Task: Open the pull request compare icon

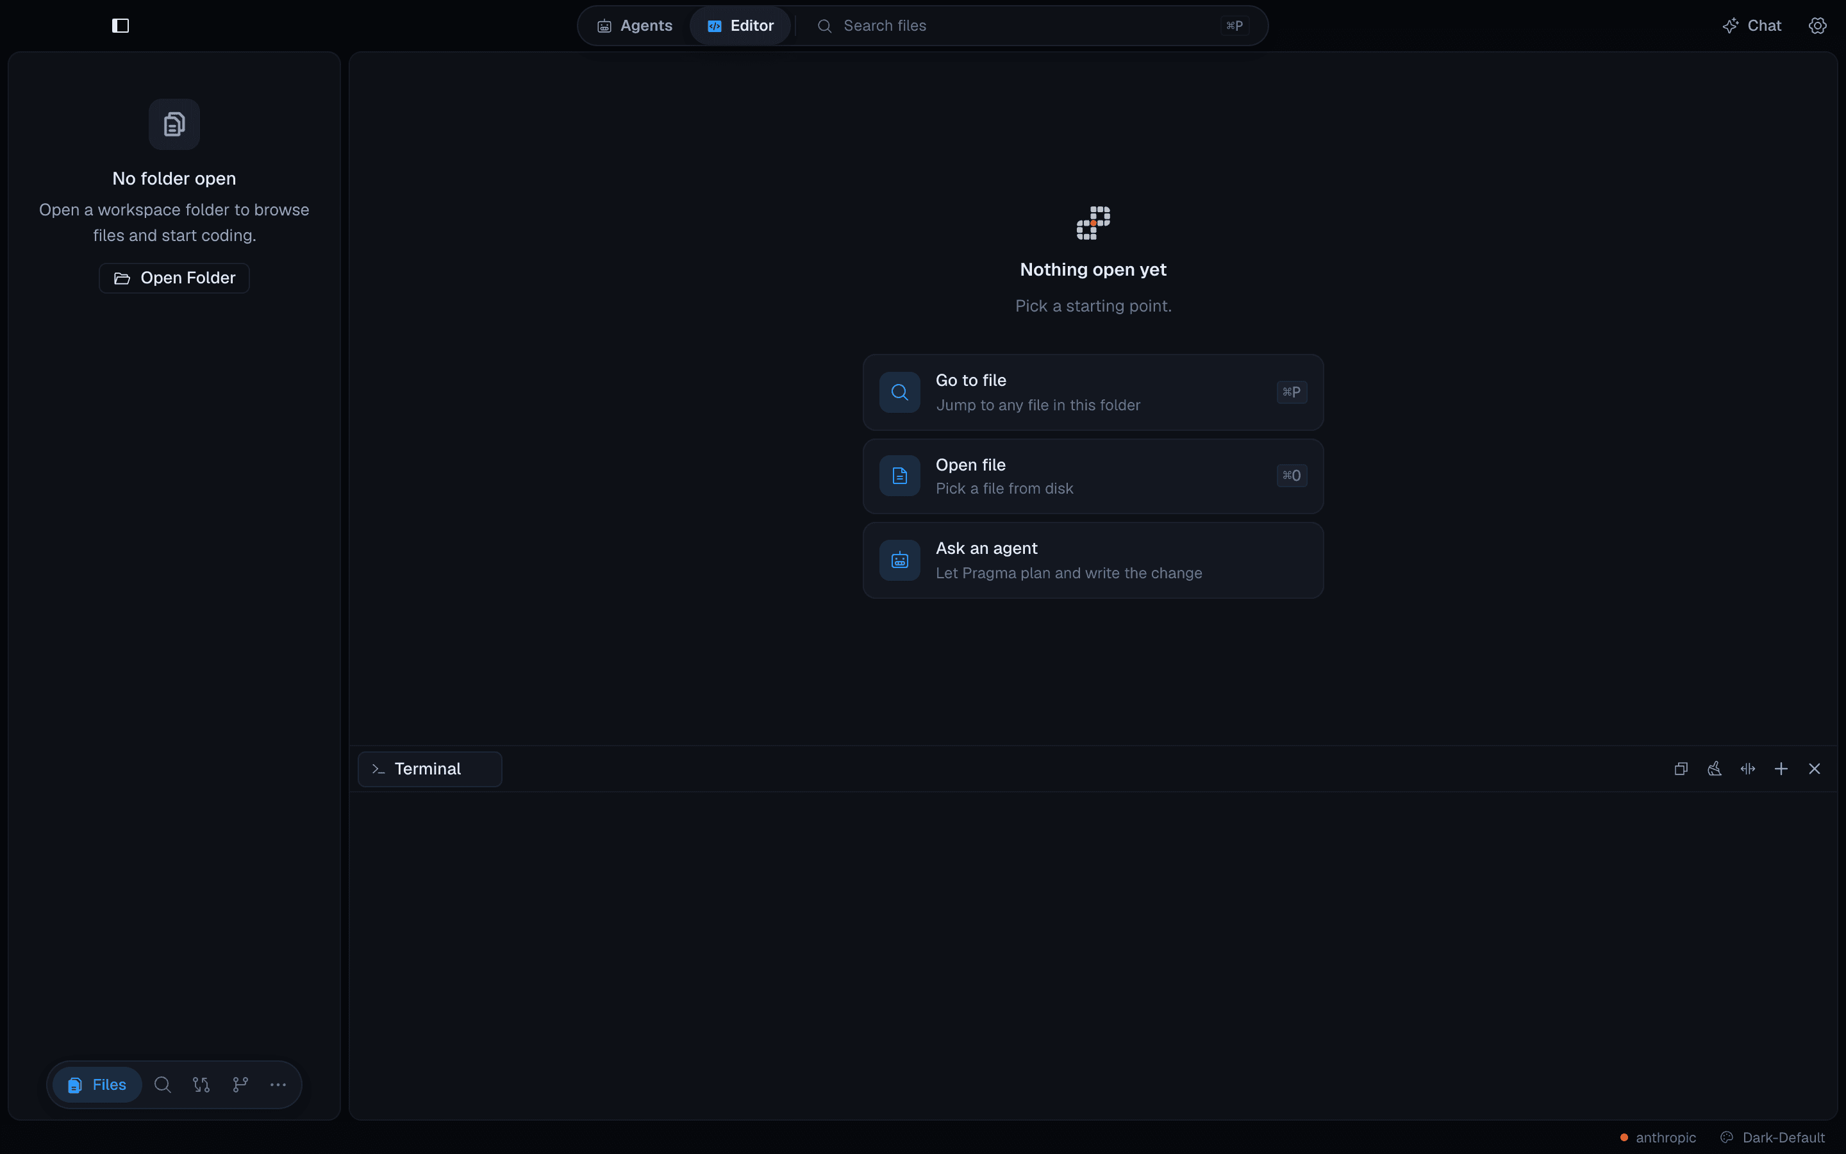Action: tap(201, 1085)
